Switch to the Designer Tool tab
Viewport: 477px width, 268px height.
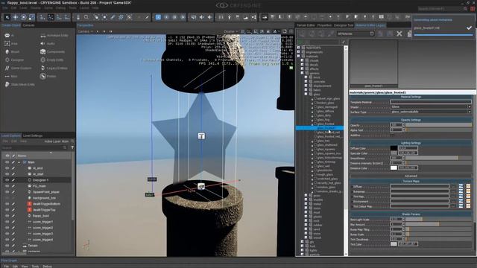point(344,25)
